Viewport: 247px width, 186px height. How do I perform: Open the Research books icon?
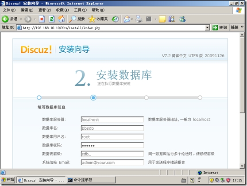[x=172, y=19]
